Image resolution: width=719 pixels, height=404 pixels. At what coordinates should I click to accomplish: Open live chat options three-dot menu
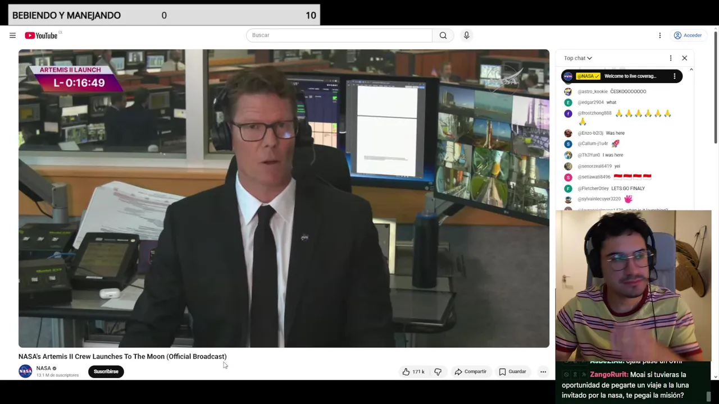[x=670, y=58]
